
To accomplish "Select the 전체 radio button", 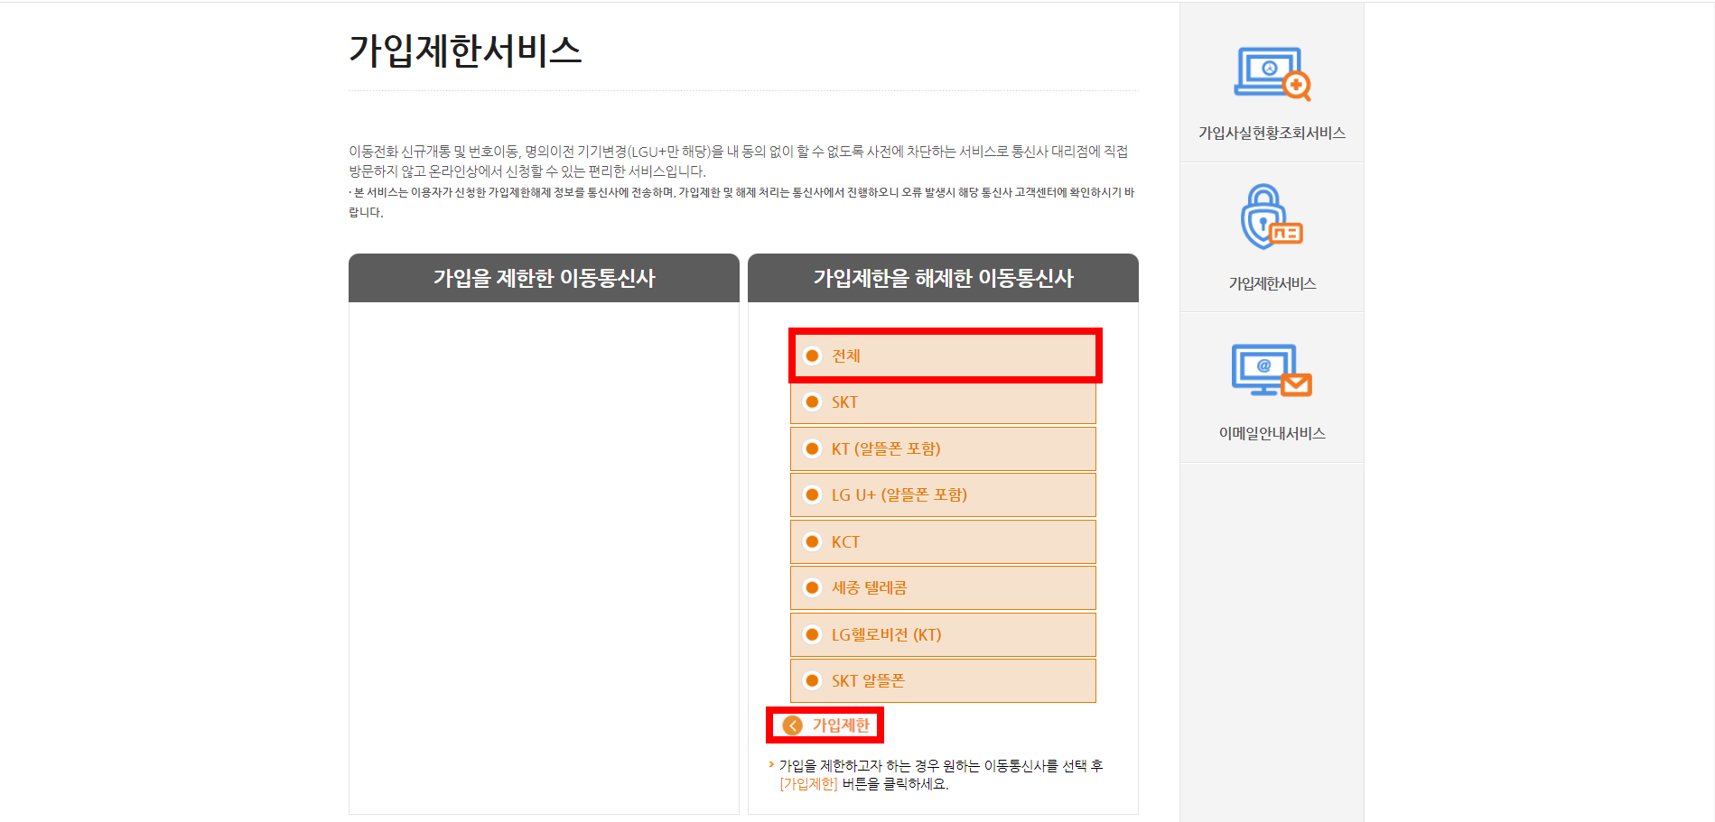I will (x=812, y=356).
